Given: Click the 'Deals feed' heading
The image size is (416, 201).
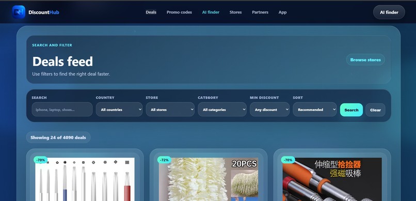Looking at the screenshot, I should (x=62, y=61).
